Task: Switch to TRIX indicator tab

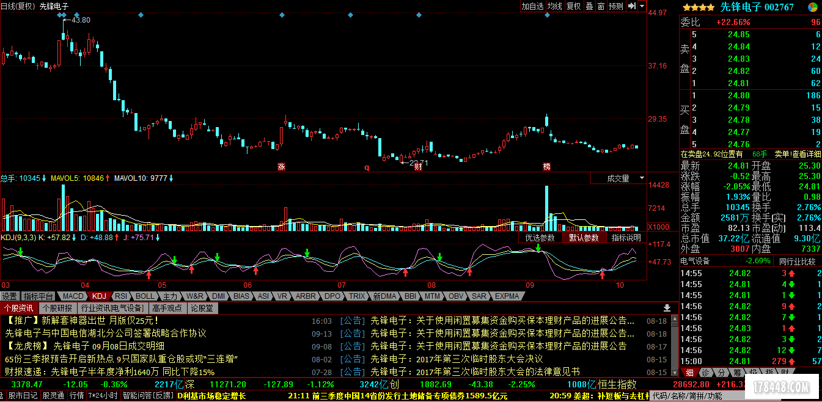Action: point(356,296)
